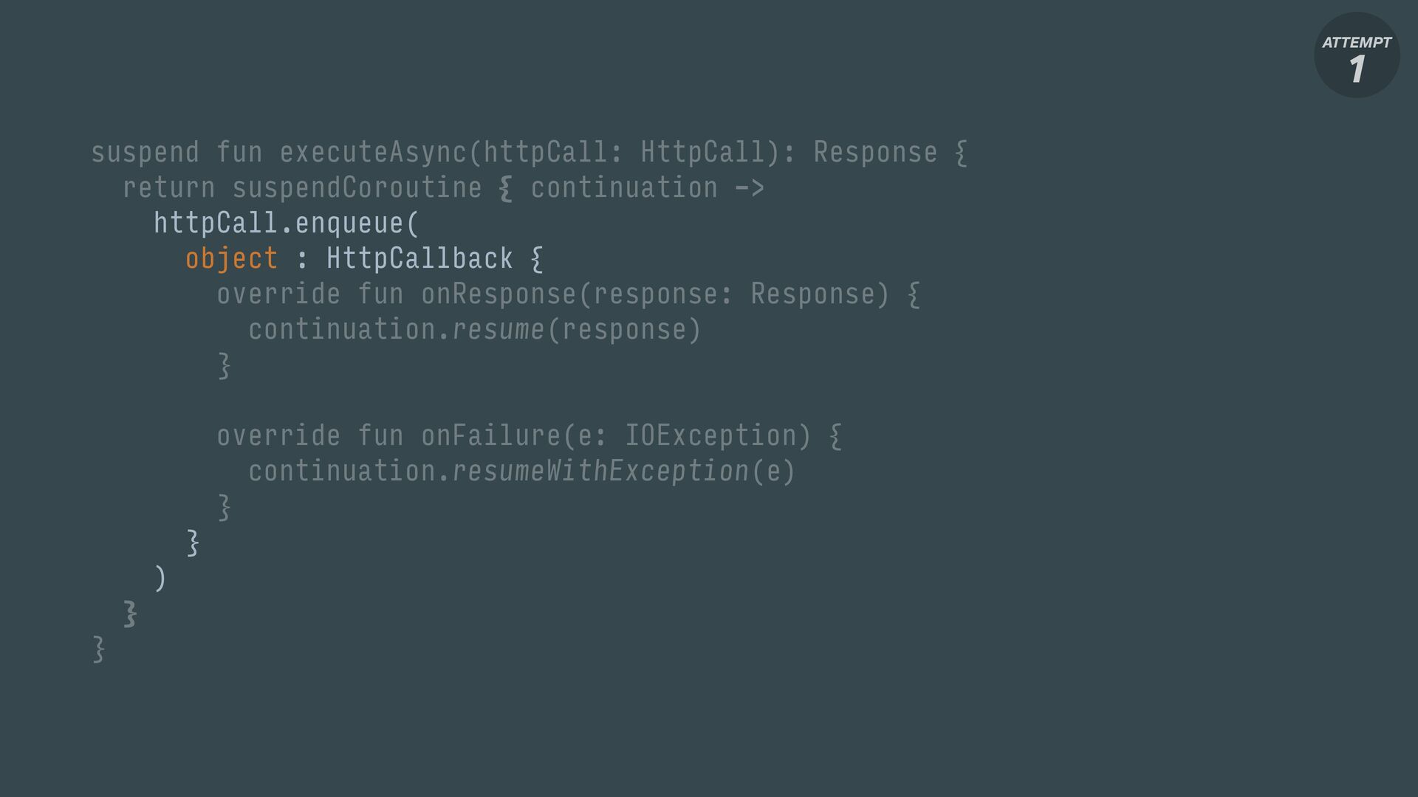The height and width of the screenshot is (797, 1418).
Task: Click the orange 'object' keyword
Action: click(231, 259)
